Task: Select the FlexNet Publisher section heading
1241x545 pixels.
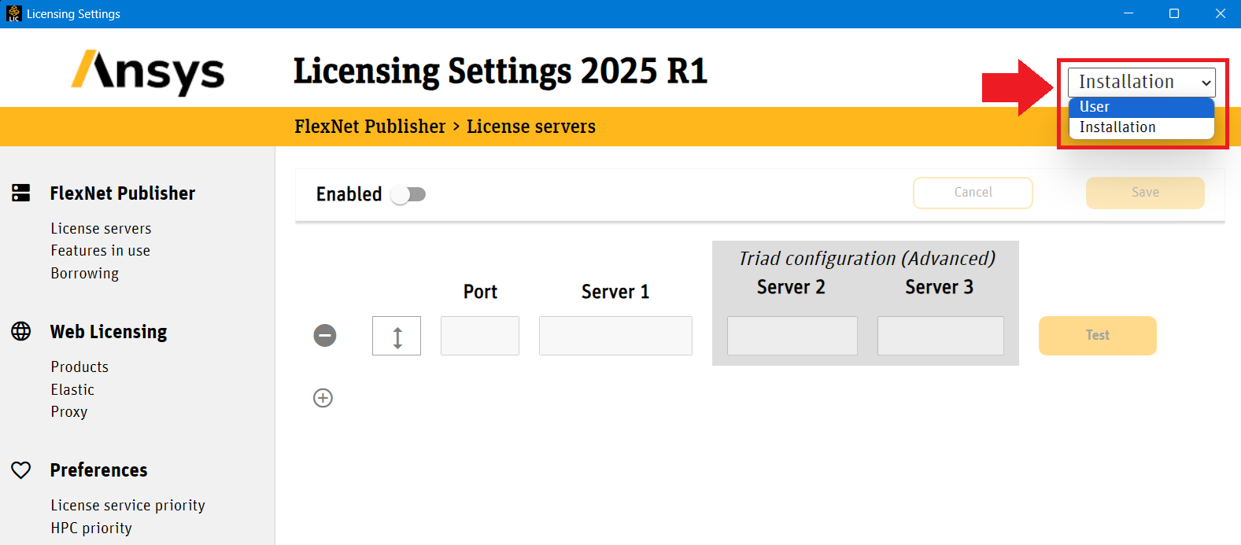Action: pos(123,193)
